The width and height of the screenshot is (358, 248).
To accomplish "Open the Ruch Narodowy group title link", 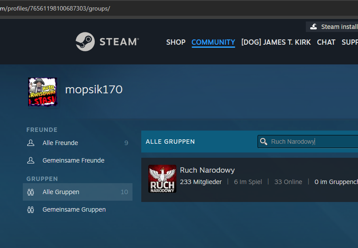I will coord(207,170).
